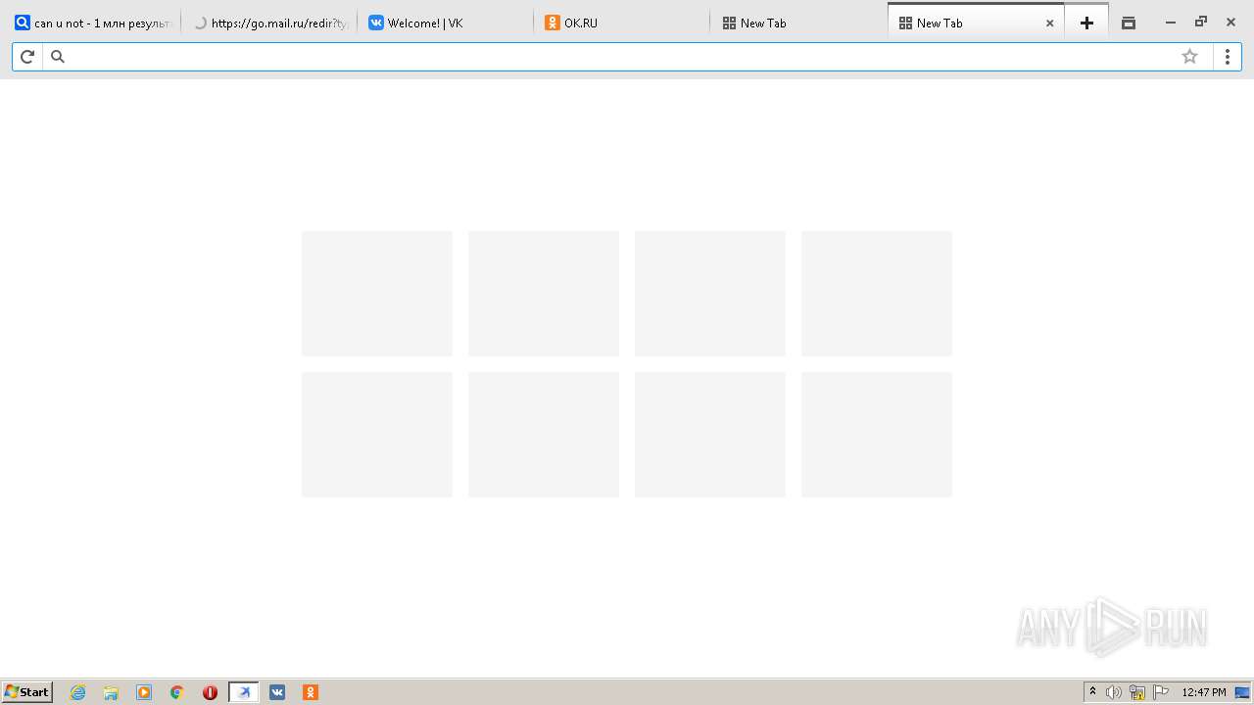Open the network tray icon

coord(1137,692)
